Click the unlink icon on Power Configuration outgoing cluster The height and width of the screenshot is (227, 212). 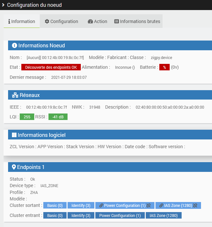[149, 205]
